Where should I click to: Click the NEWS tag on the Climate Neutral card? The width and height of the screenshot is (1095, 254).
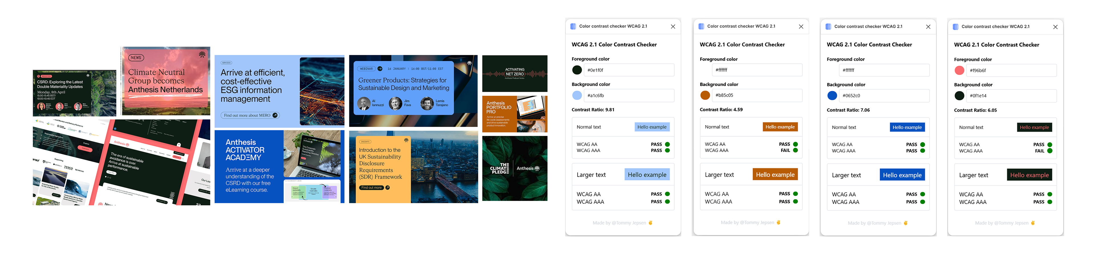point(136,58)
